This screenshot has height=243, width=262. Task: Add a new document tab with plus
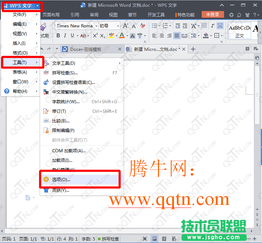point(193,49)
